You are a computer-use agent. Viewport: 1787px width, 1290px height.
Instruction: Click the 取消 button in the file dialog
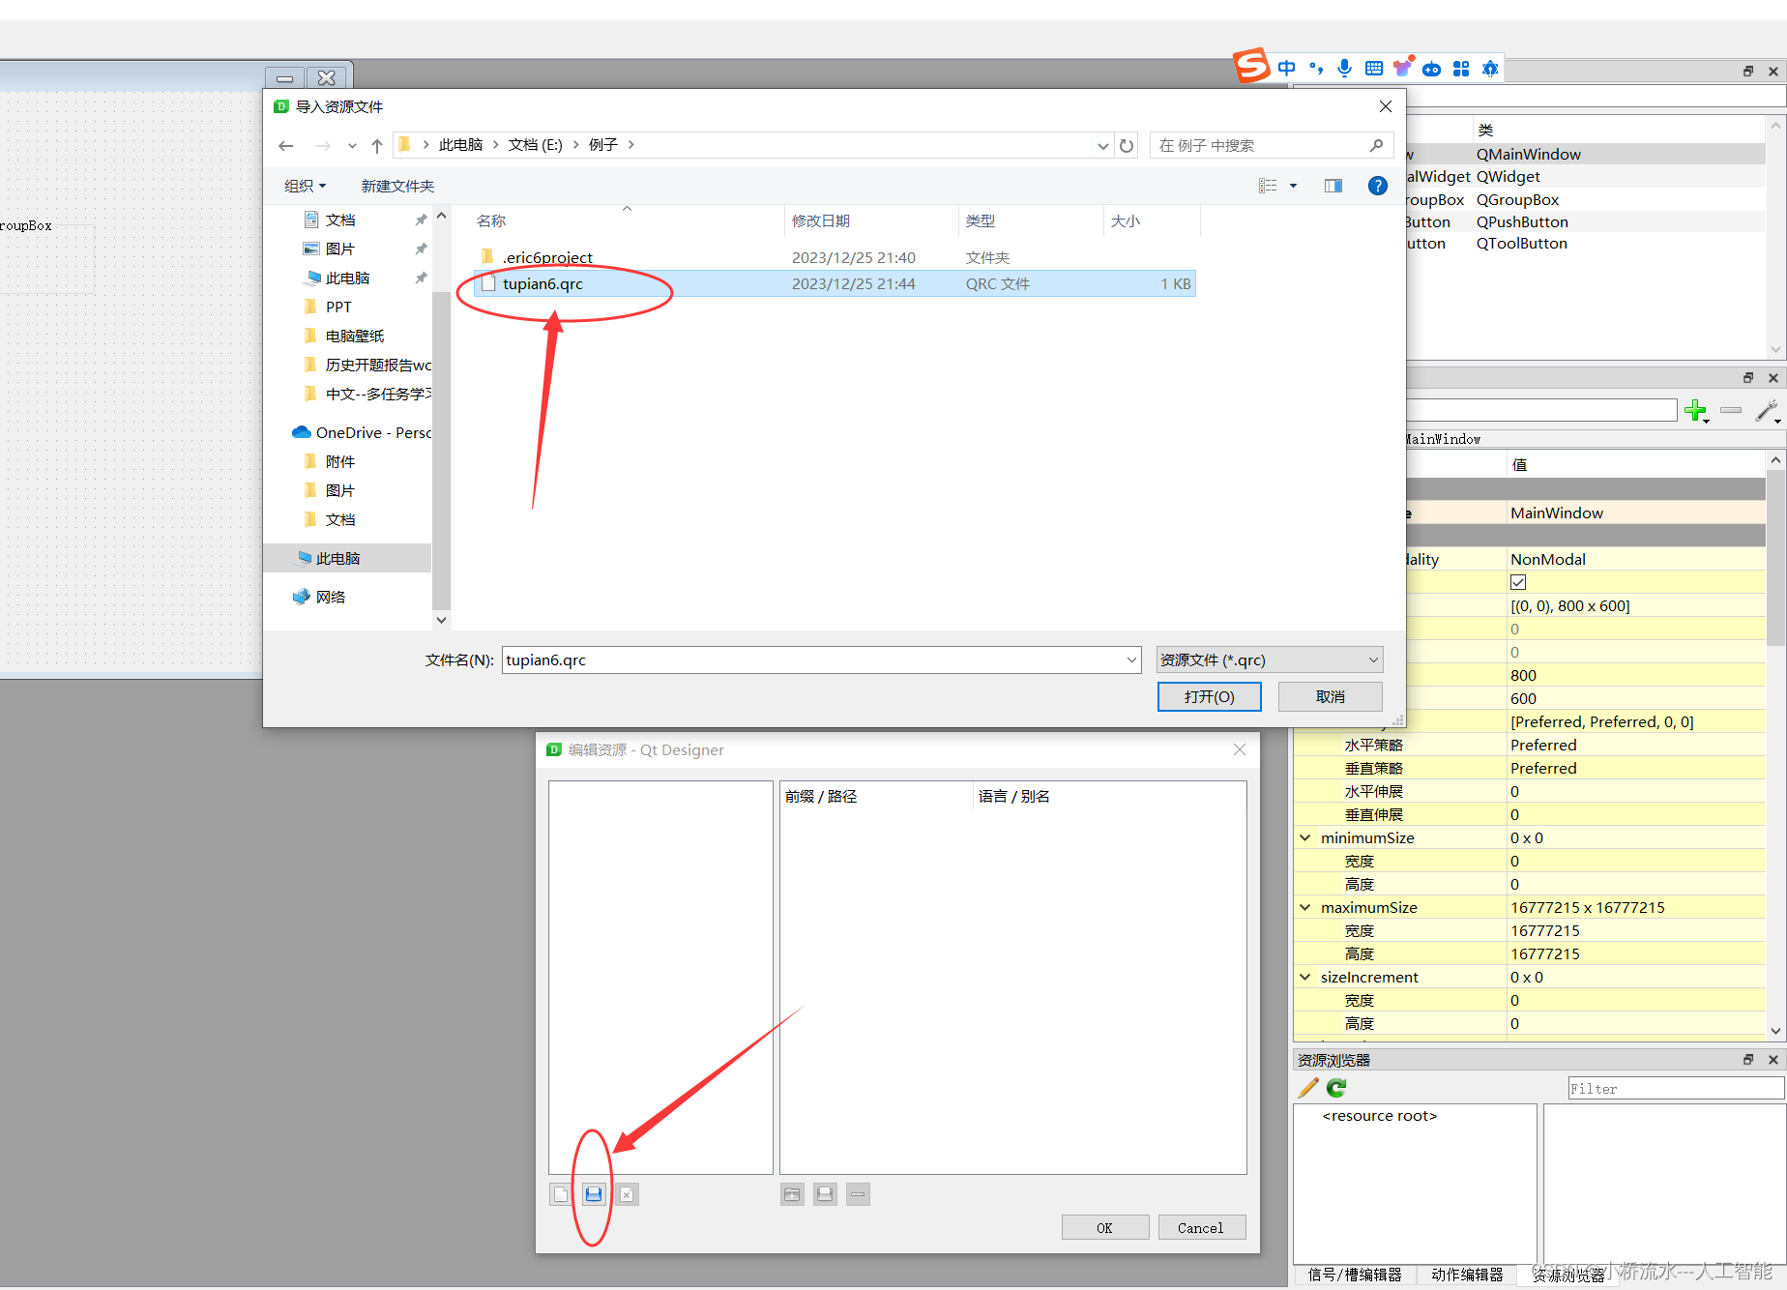[x=1330, y=696]
